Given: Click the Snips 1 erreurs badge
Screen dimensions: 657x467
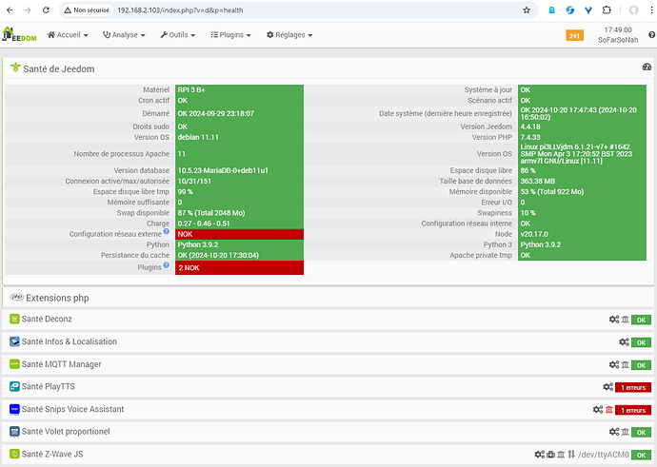Looking at the screenshot, I should [633, 410].
